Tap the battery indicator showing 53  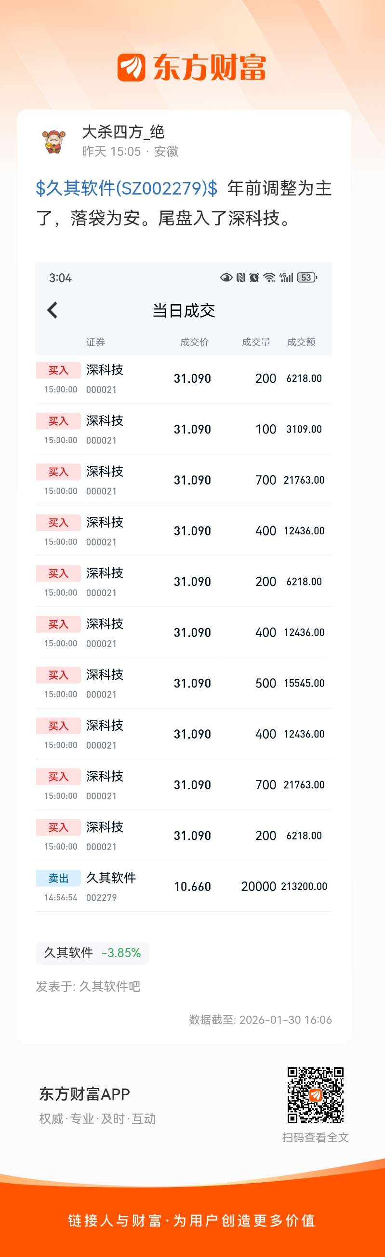[x=307, y=278]
